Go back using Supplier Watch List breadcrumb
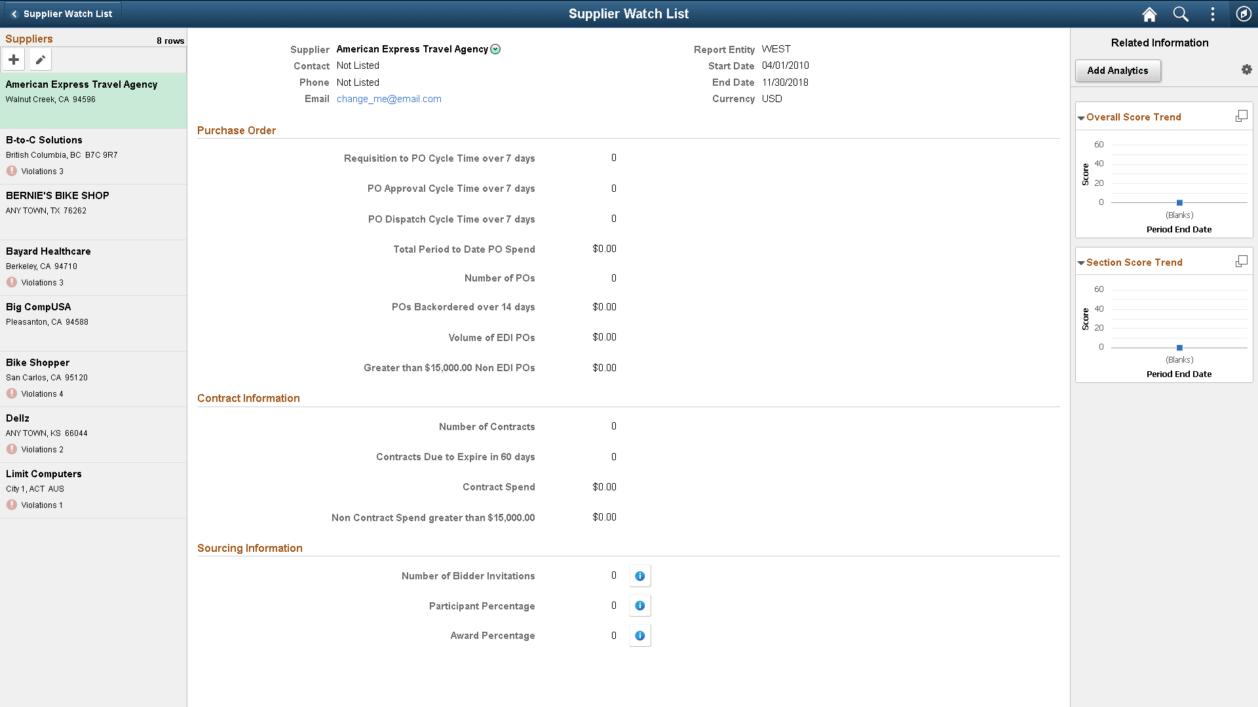1258x707 pixels. coord(62,13)
